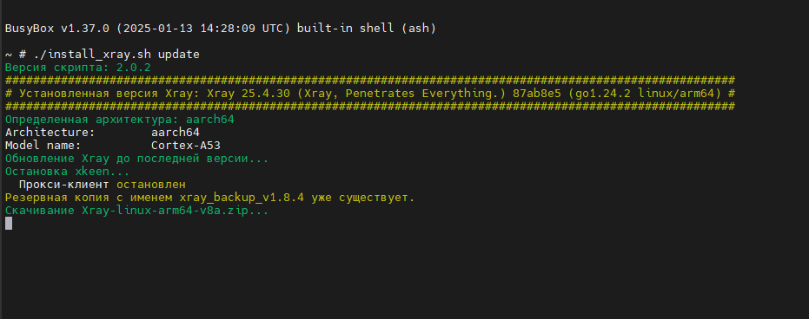Click the blinking terminal cursor block

(x=9, y=224)
